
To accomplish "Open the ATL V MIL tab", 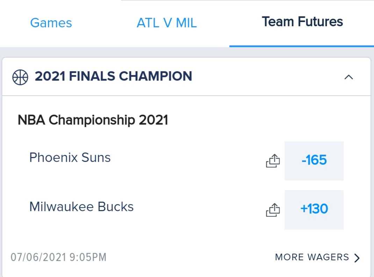I will coord(167,23).
